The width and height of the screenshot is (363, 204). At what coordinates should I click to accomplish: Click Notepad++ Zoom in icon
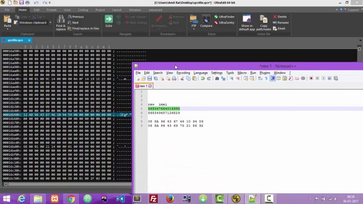[231, 79]
